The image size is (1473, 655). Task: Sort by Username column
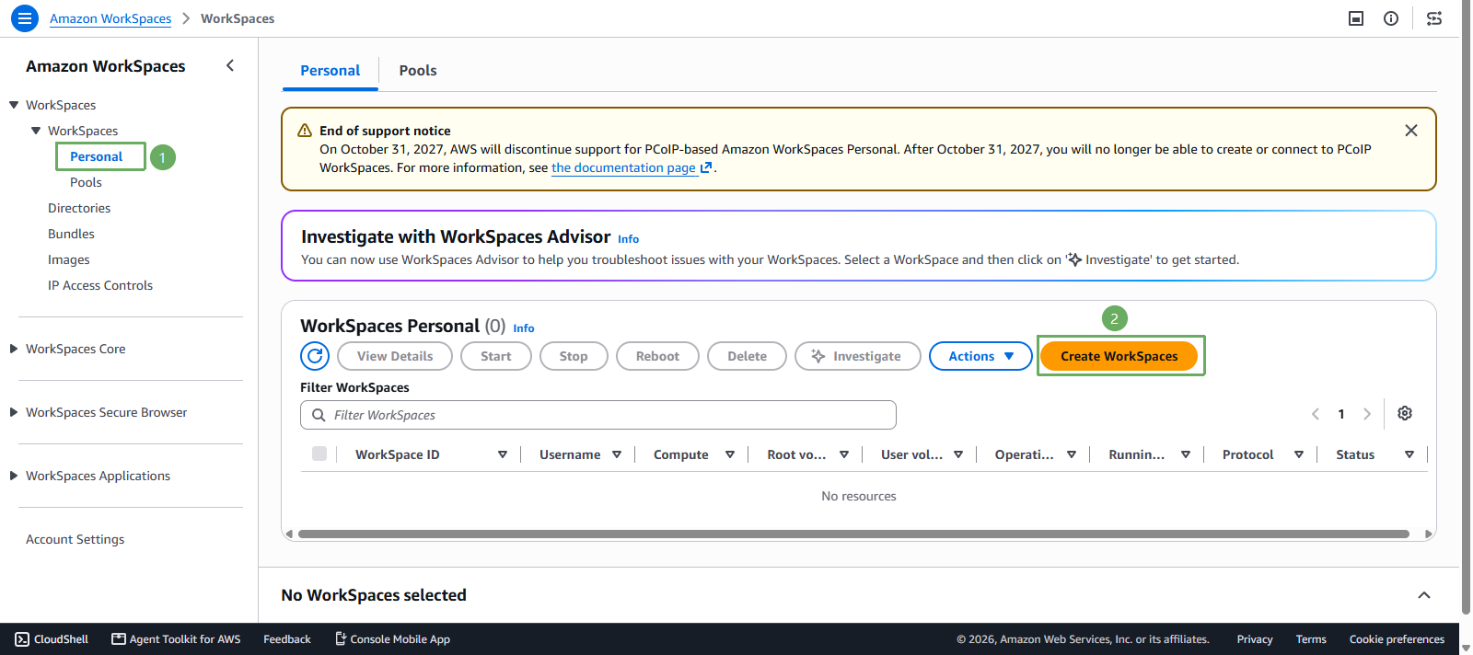(617, 454)
